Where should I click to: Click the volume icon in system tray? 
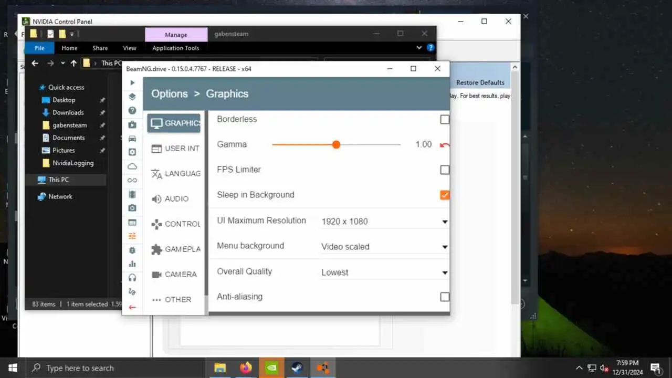coord(604,368)
